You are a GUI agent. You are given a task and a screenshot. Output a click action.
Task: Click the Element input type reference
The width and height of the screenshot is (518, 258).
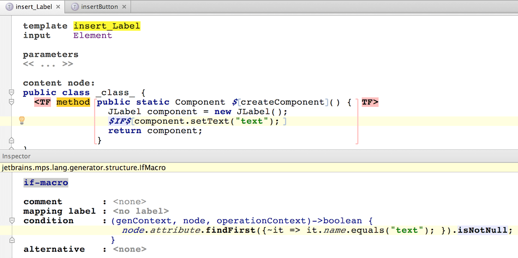click(93, 35)
